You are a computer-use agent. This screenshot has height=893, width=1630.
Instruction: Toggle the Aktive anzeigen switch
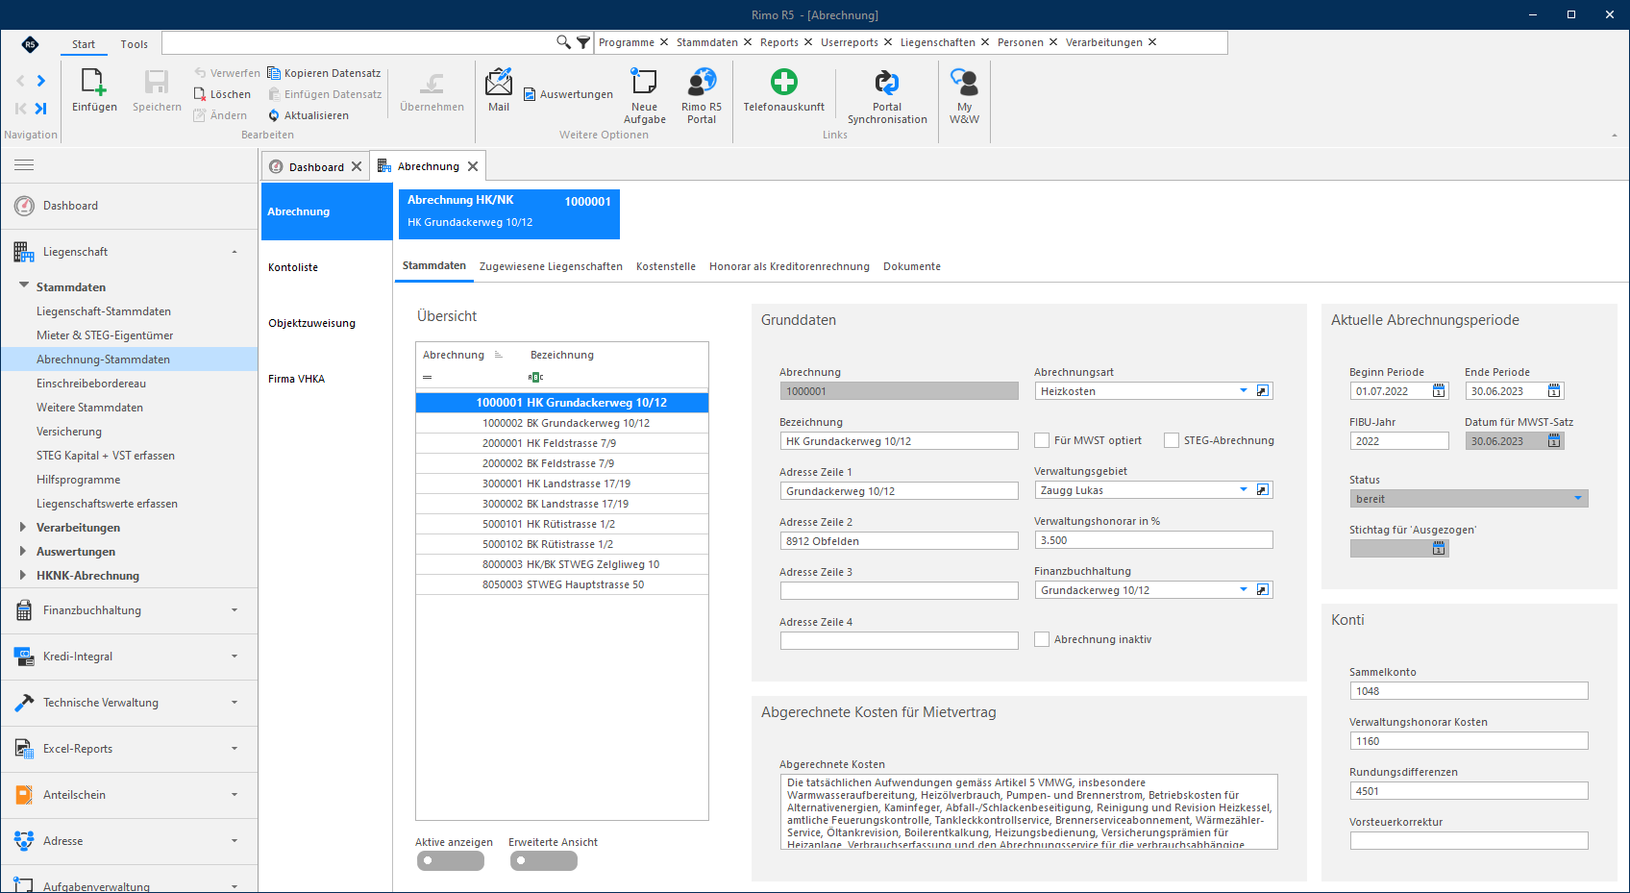coord(450,861)
